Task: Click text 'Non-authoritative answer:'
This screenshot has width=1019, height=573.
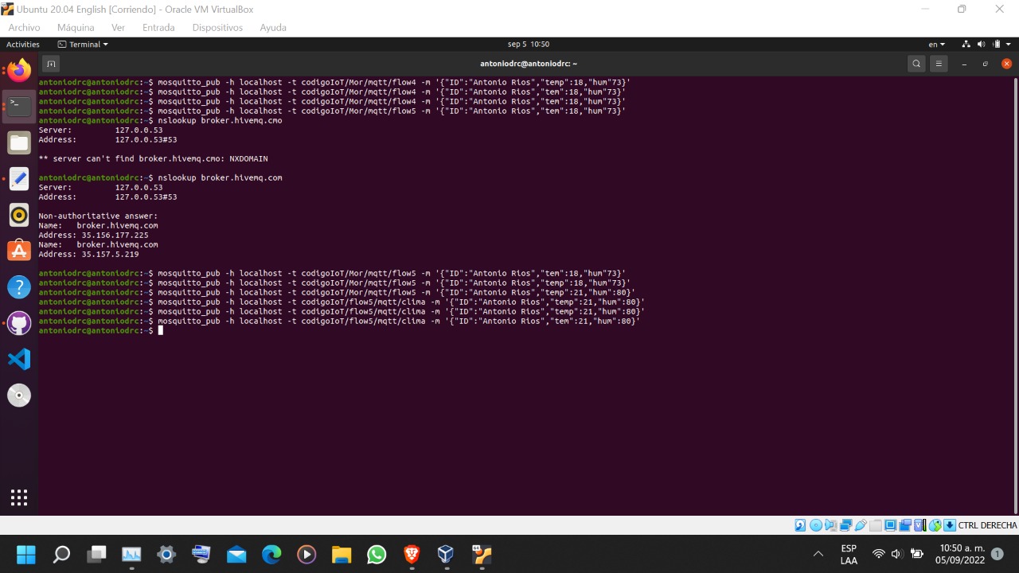Action: click(98, 216)
